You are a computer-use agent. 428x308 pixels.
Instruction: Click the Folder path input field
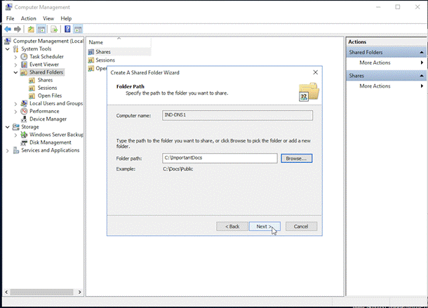coord(220,158)
